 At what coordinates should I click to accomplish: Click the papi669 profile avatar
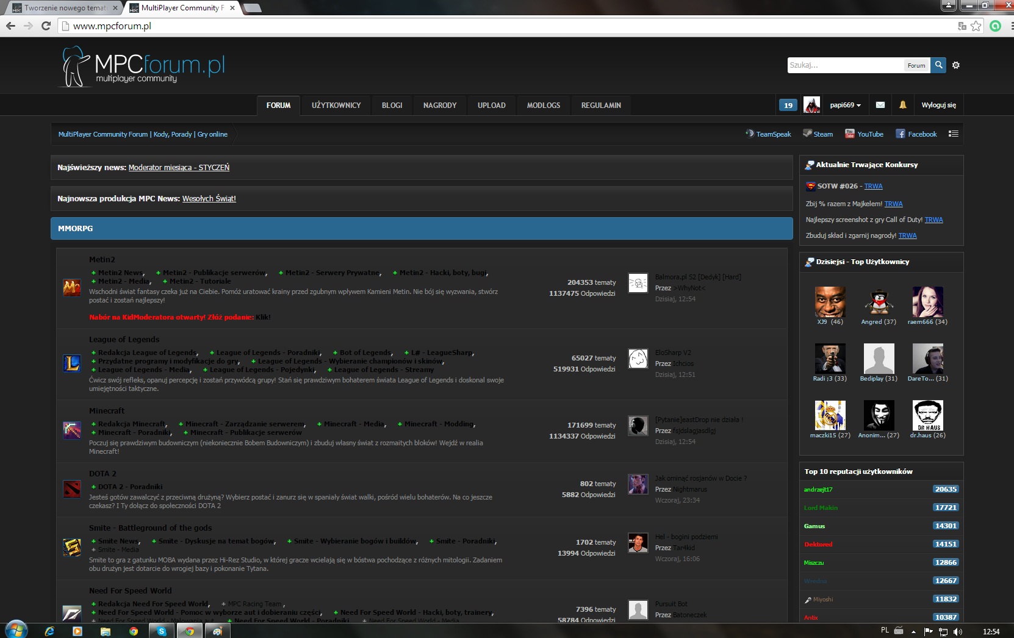[x=811, y=105]
